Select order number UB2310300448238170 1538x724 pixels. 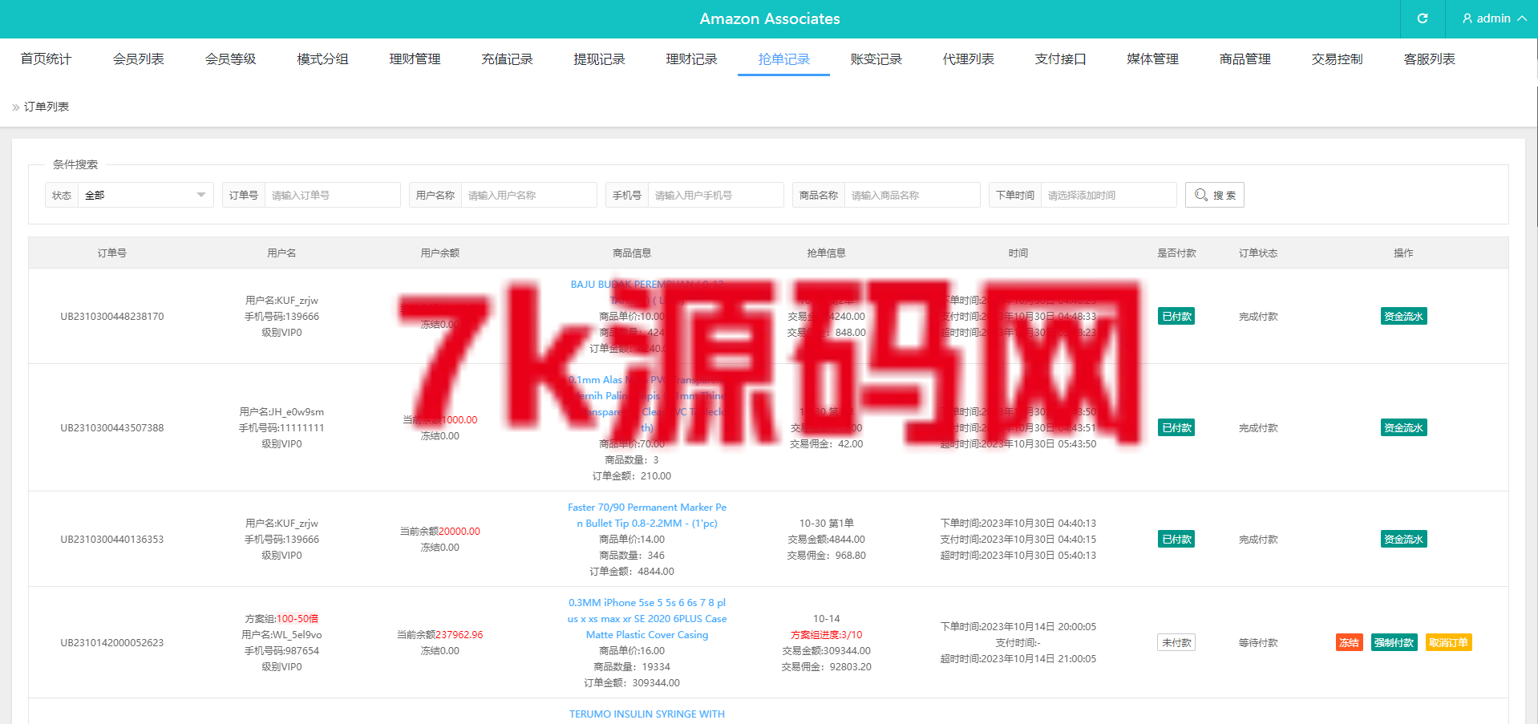112,316
